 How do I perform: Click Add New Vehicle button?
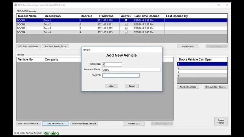(x=55, y=124)
